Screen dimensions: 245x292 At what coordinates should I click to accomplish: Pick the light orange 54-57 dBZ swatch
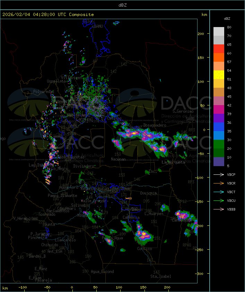[219, 66]
